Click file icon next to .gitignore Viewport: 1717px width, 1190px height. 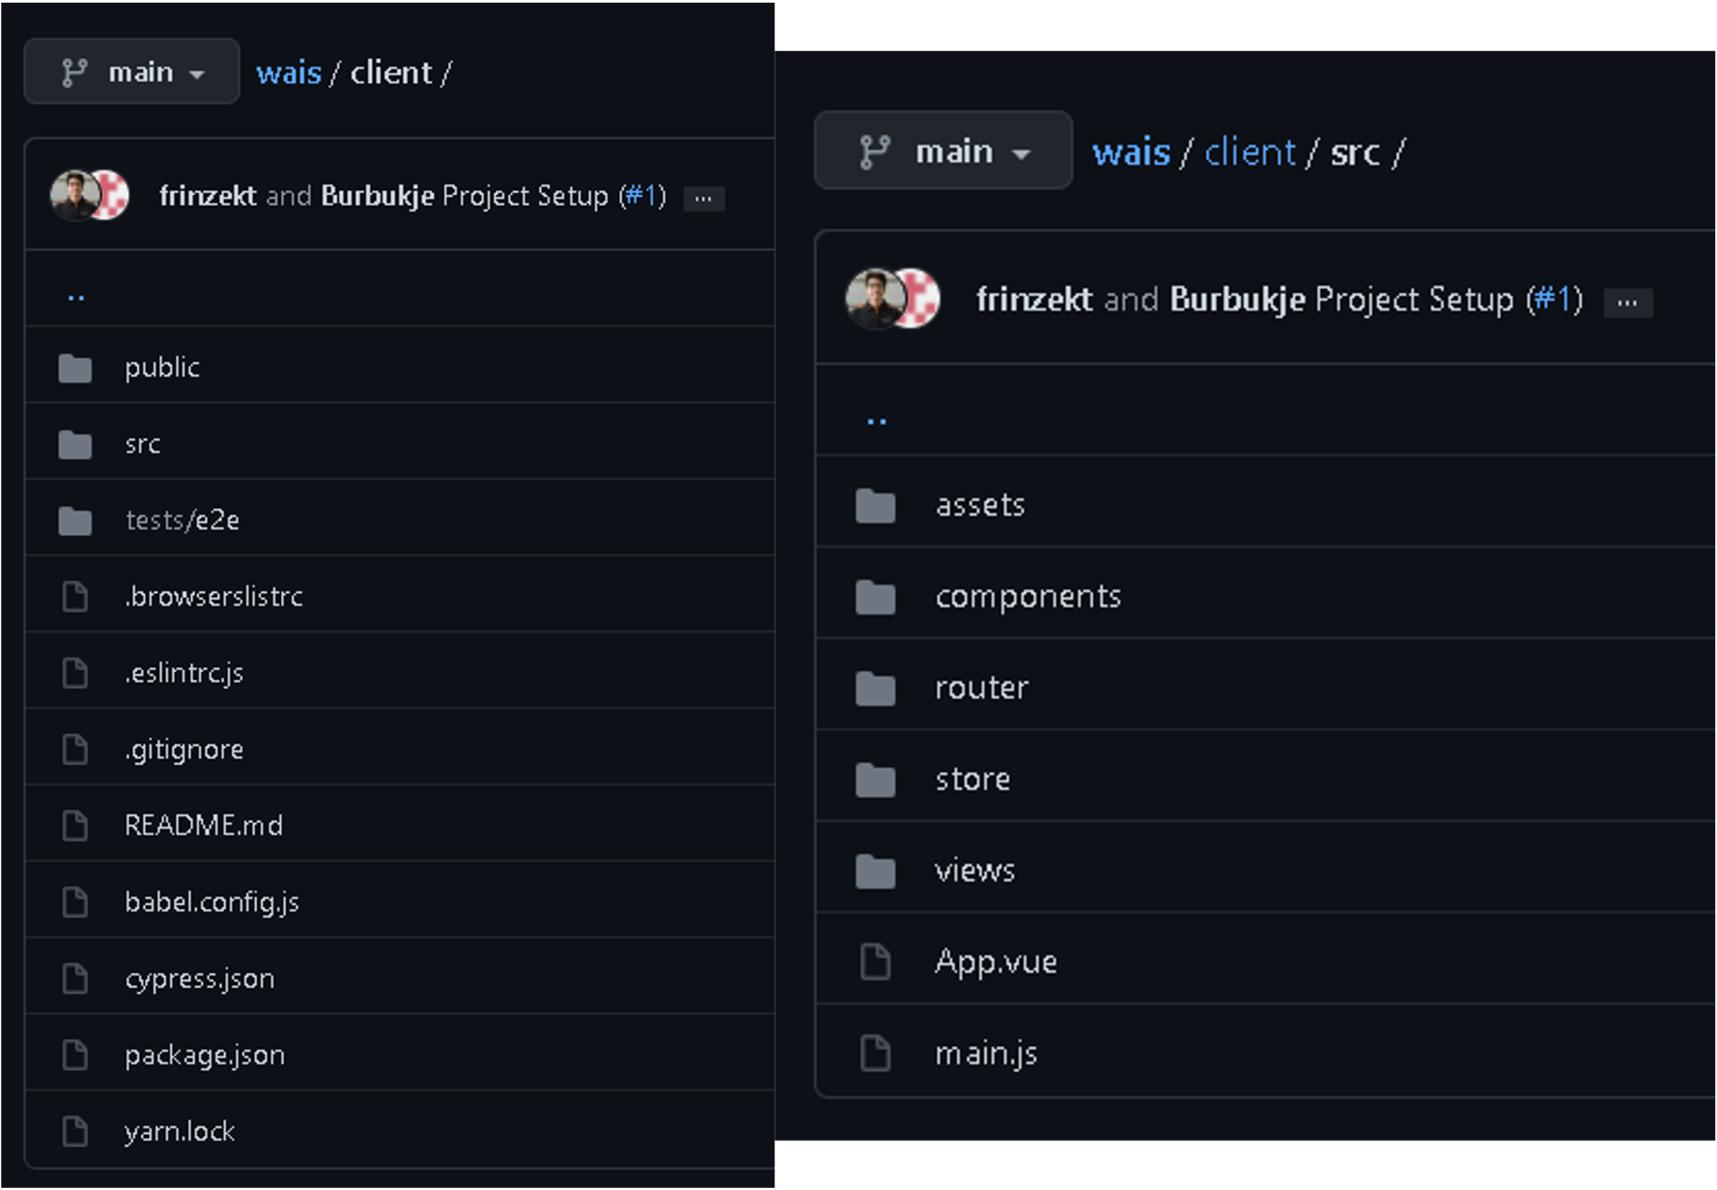point(75,750)
